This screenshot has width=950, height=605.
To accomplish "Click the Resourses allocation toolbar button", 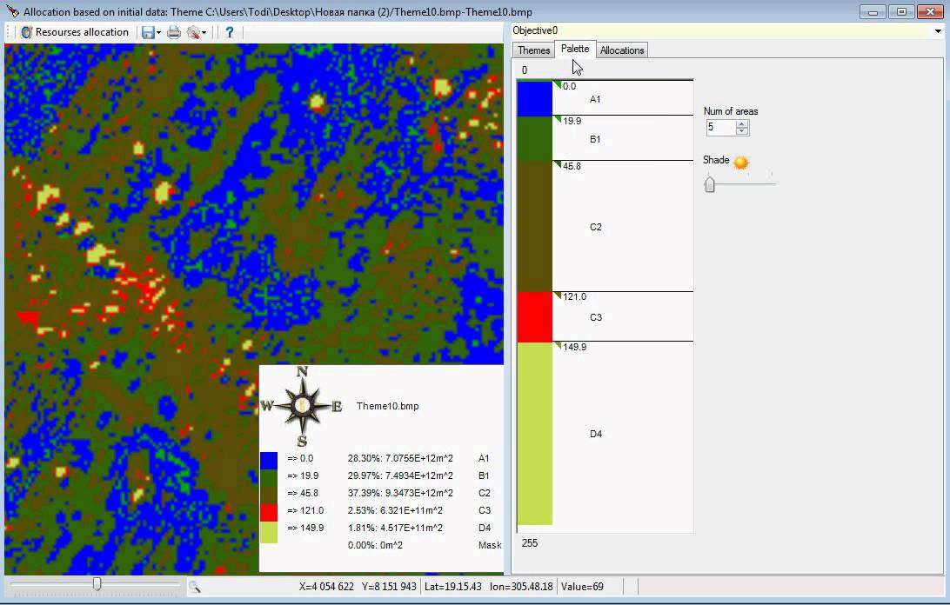I will tap(75, 32).
